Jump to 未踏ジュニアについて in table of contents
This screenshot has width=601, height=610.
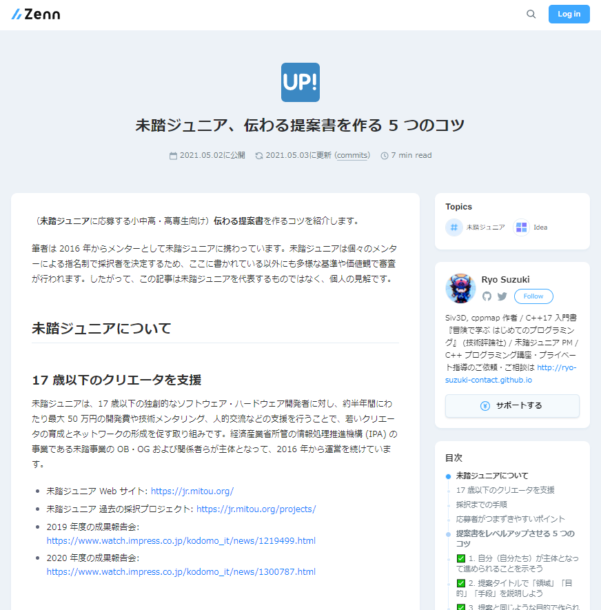coord(492,476)
